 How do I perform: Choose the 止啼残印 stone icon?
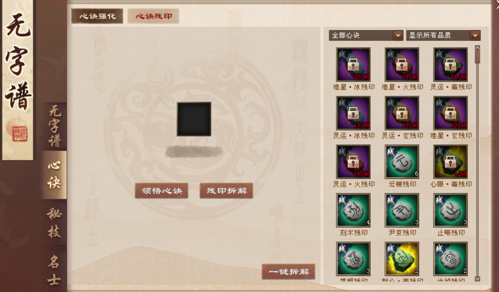click(451, 210)
